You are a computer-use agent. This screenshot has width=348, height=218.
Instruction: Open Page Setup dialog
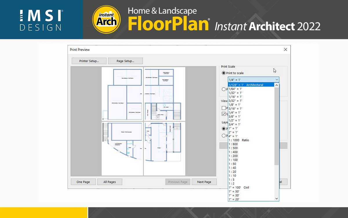(125, 61)
